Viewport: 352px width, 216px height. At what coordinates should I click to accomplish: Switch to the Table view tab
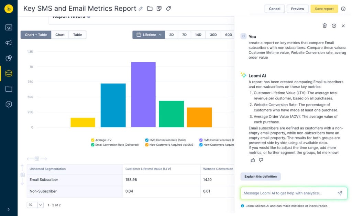[77, 35]
